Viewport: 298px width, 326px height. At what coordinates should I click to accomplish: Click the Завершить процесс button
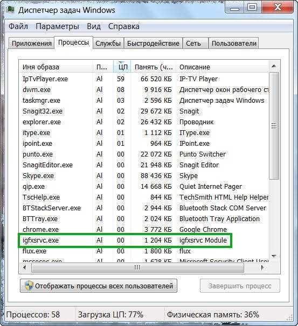[x=240, y=286]
